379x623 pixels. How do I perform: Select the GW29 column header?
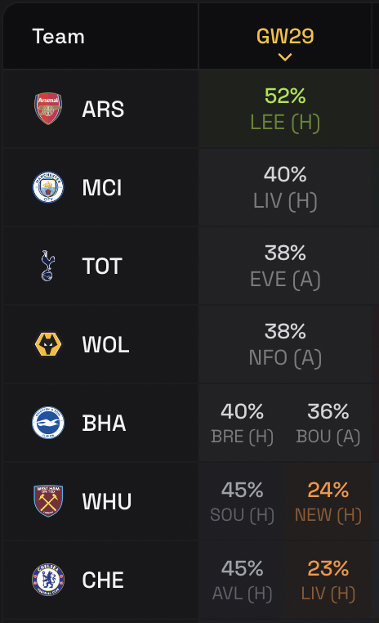(x=285, y=36)
